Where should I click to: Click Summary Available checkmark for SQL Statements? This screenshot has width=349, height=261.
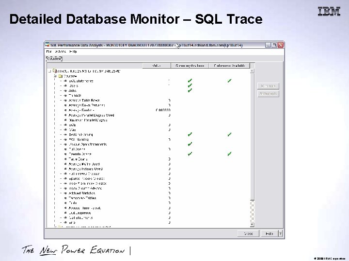coord(190,81)
